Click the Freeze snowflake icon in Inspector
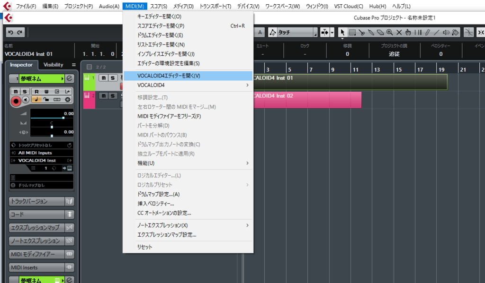This screenshot has width=485, height=283. point(67,99)
